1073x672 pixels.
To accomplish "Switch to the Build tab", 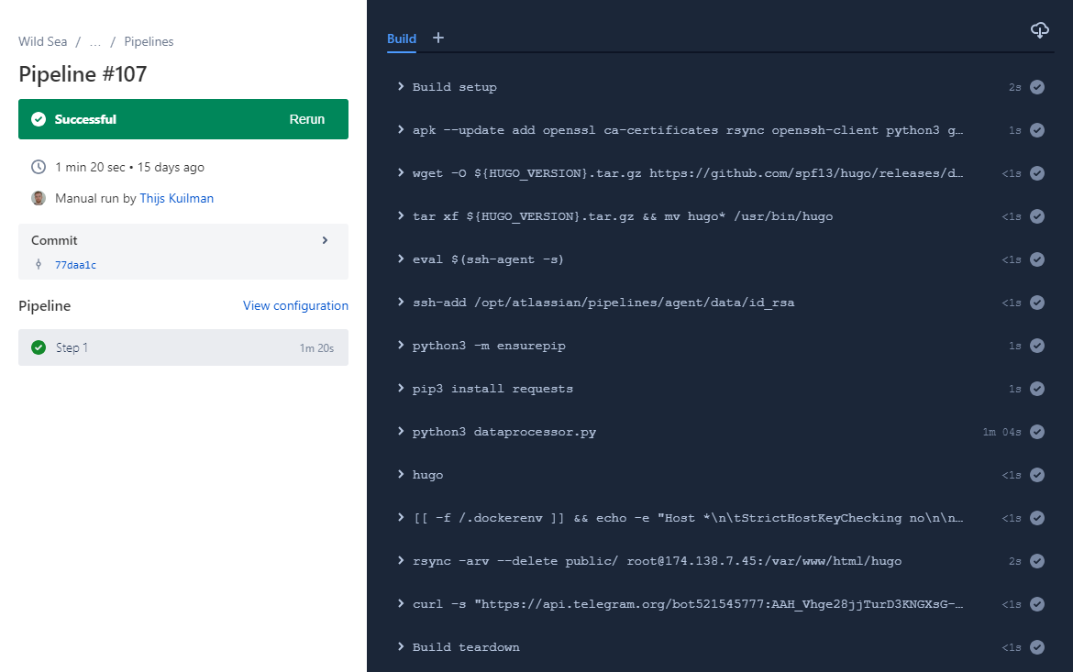I will pyautogui.click(x=402, y=39).
